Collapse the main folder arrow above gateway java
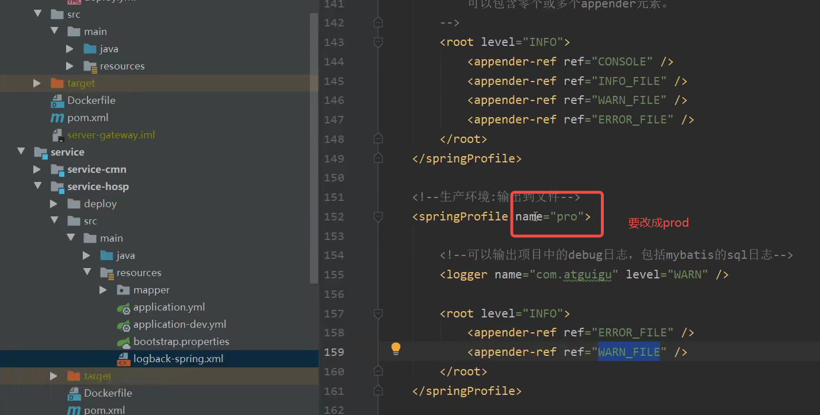Viewport: 820px width, 415px height. pos(54,32)
